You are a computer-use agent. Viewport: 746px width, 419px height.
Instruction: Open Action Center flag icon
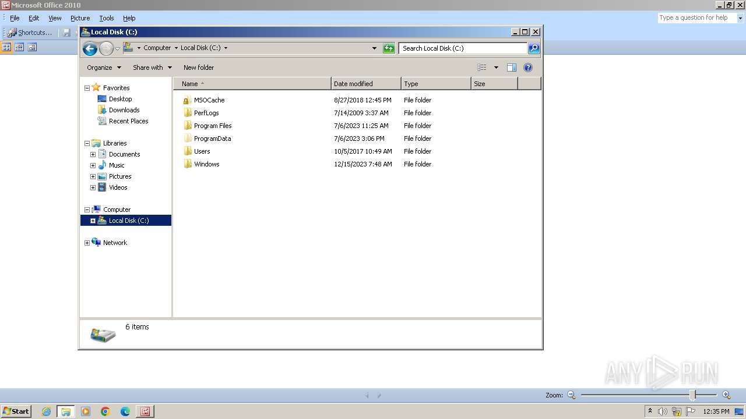click(691, 411)
